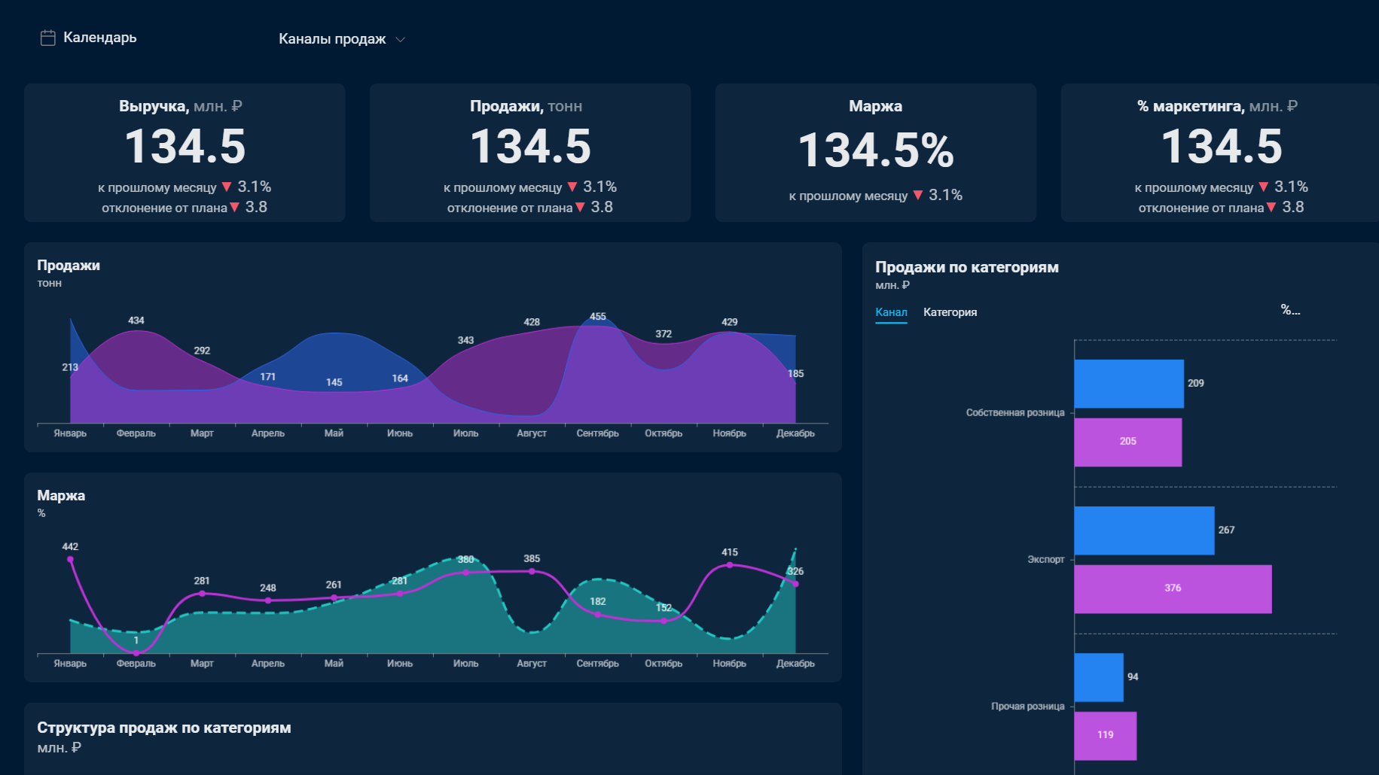Open the Календарь date picker
The image size is (1379, 775).
pos(89,38)
